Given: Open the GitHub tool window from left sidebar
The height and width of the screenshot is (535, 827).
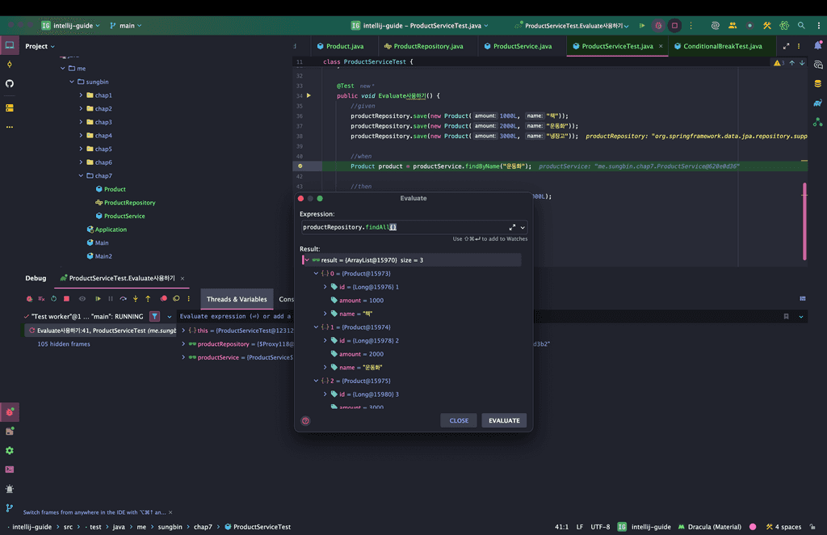Looking at the screenshot, I should (10, 83).
